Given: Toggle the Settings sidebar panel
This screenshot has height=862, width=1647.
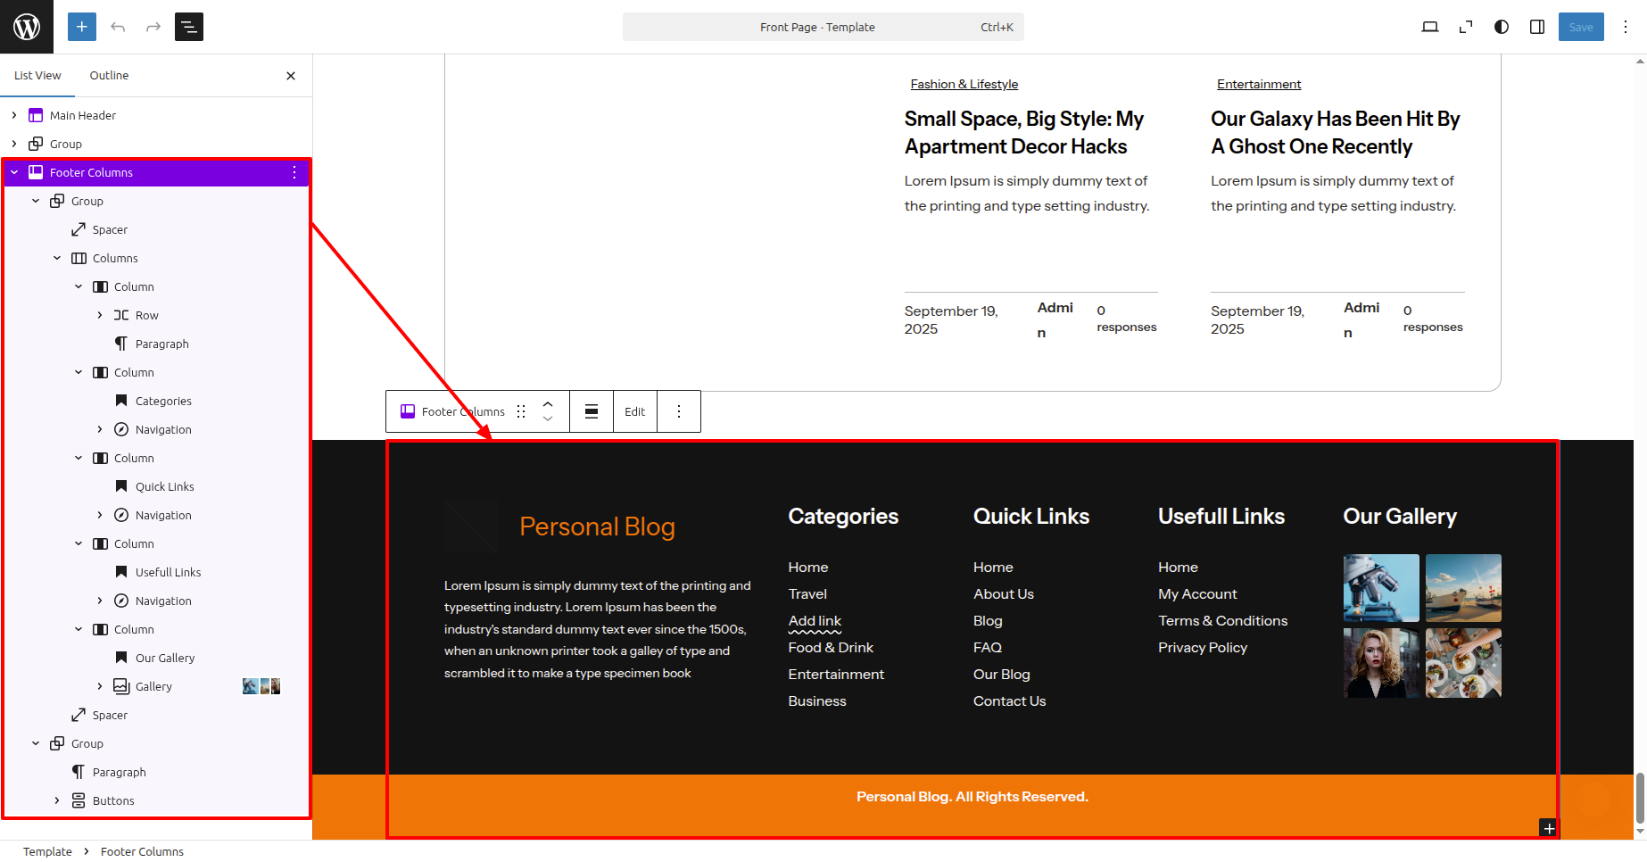Looking at the screenshot, I should [x=1537, y=27].
